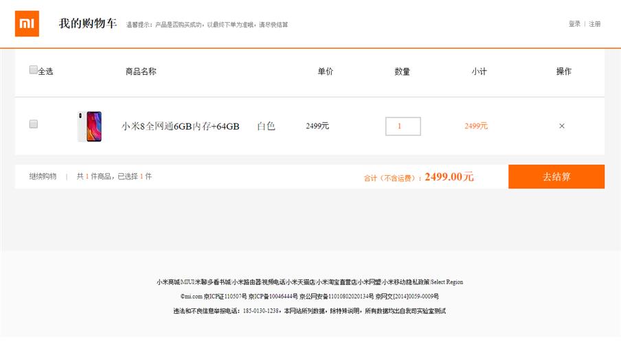Image resolution: width=621 pixels, height=355 pixels.
Task: Click the 单价 column header
Action: click(x=326, y=71)
